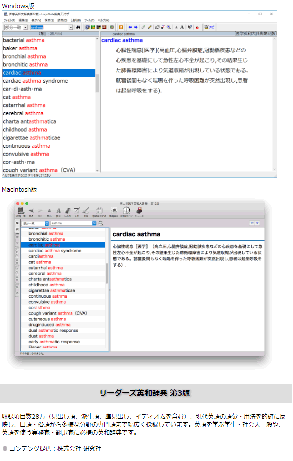
Task: Click the magnifier zoom icon in Windows toolbar
Action: point(169,27)
